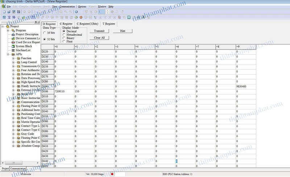
Task: Collapse the APIs tree node
Action: (x=8, y=54)
